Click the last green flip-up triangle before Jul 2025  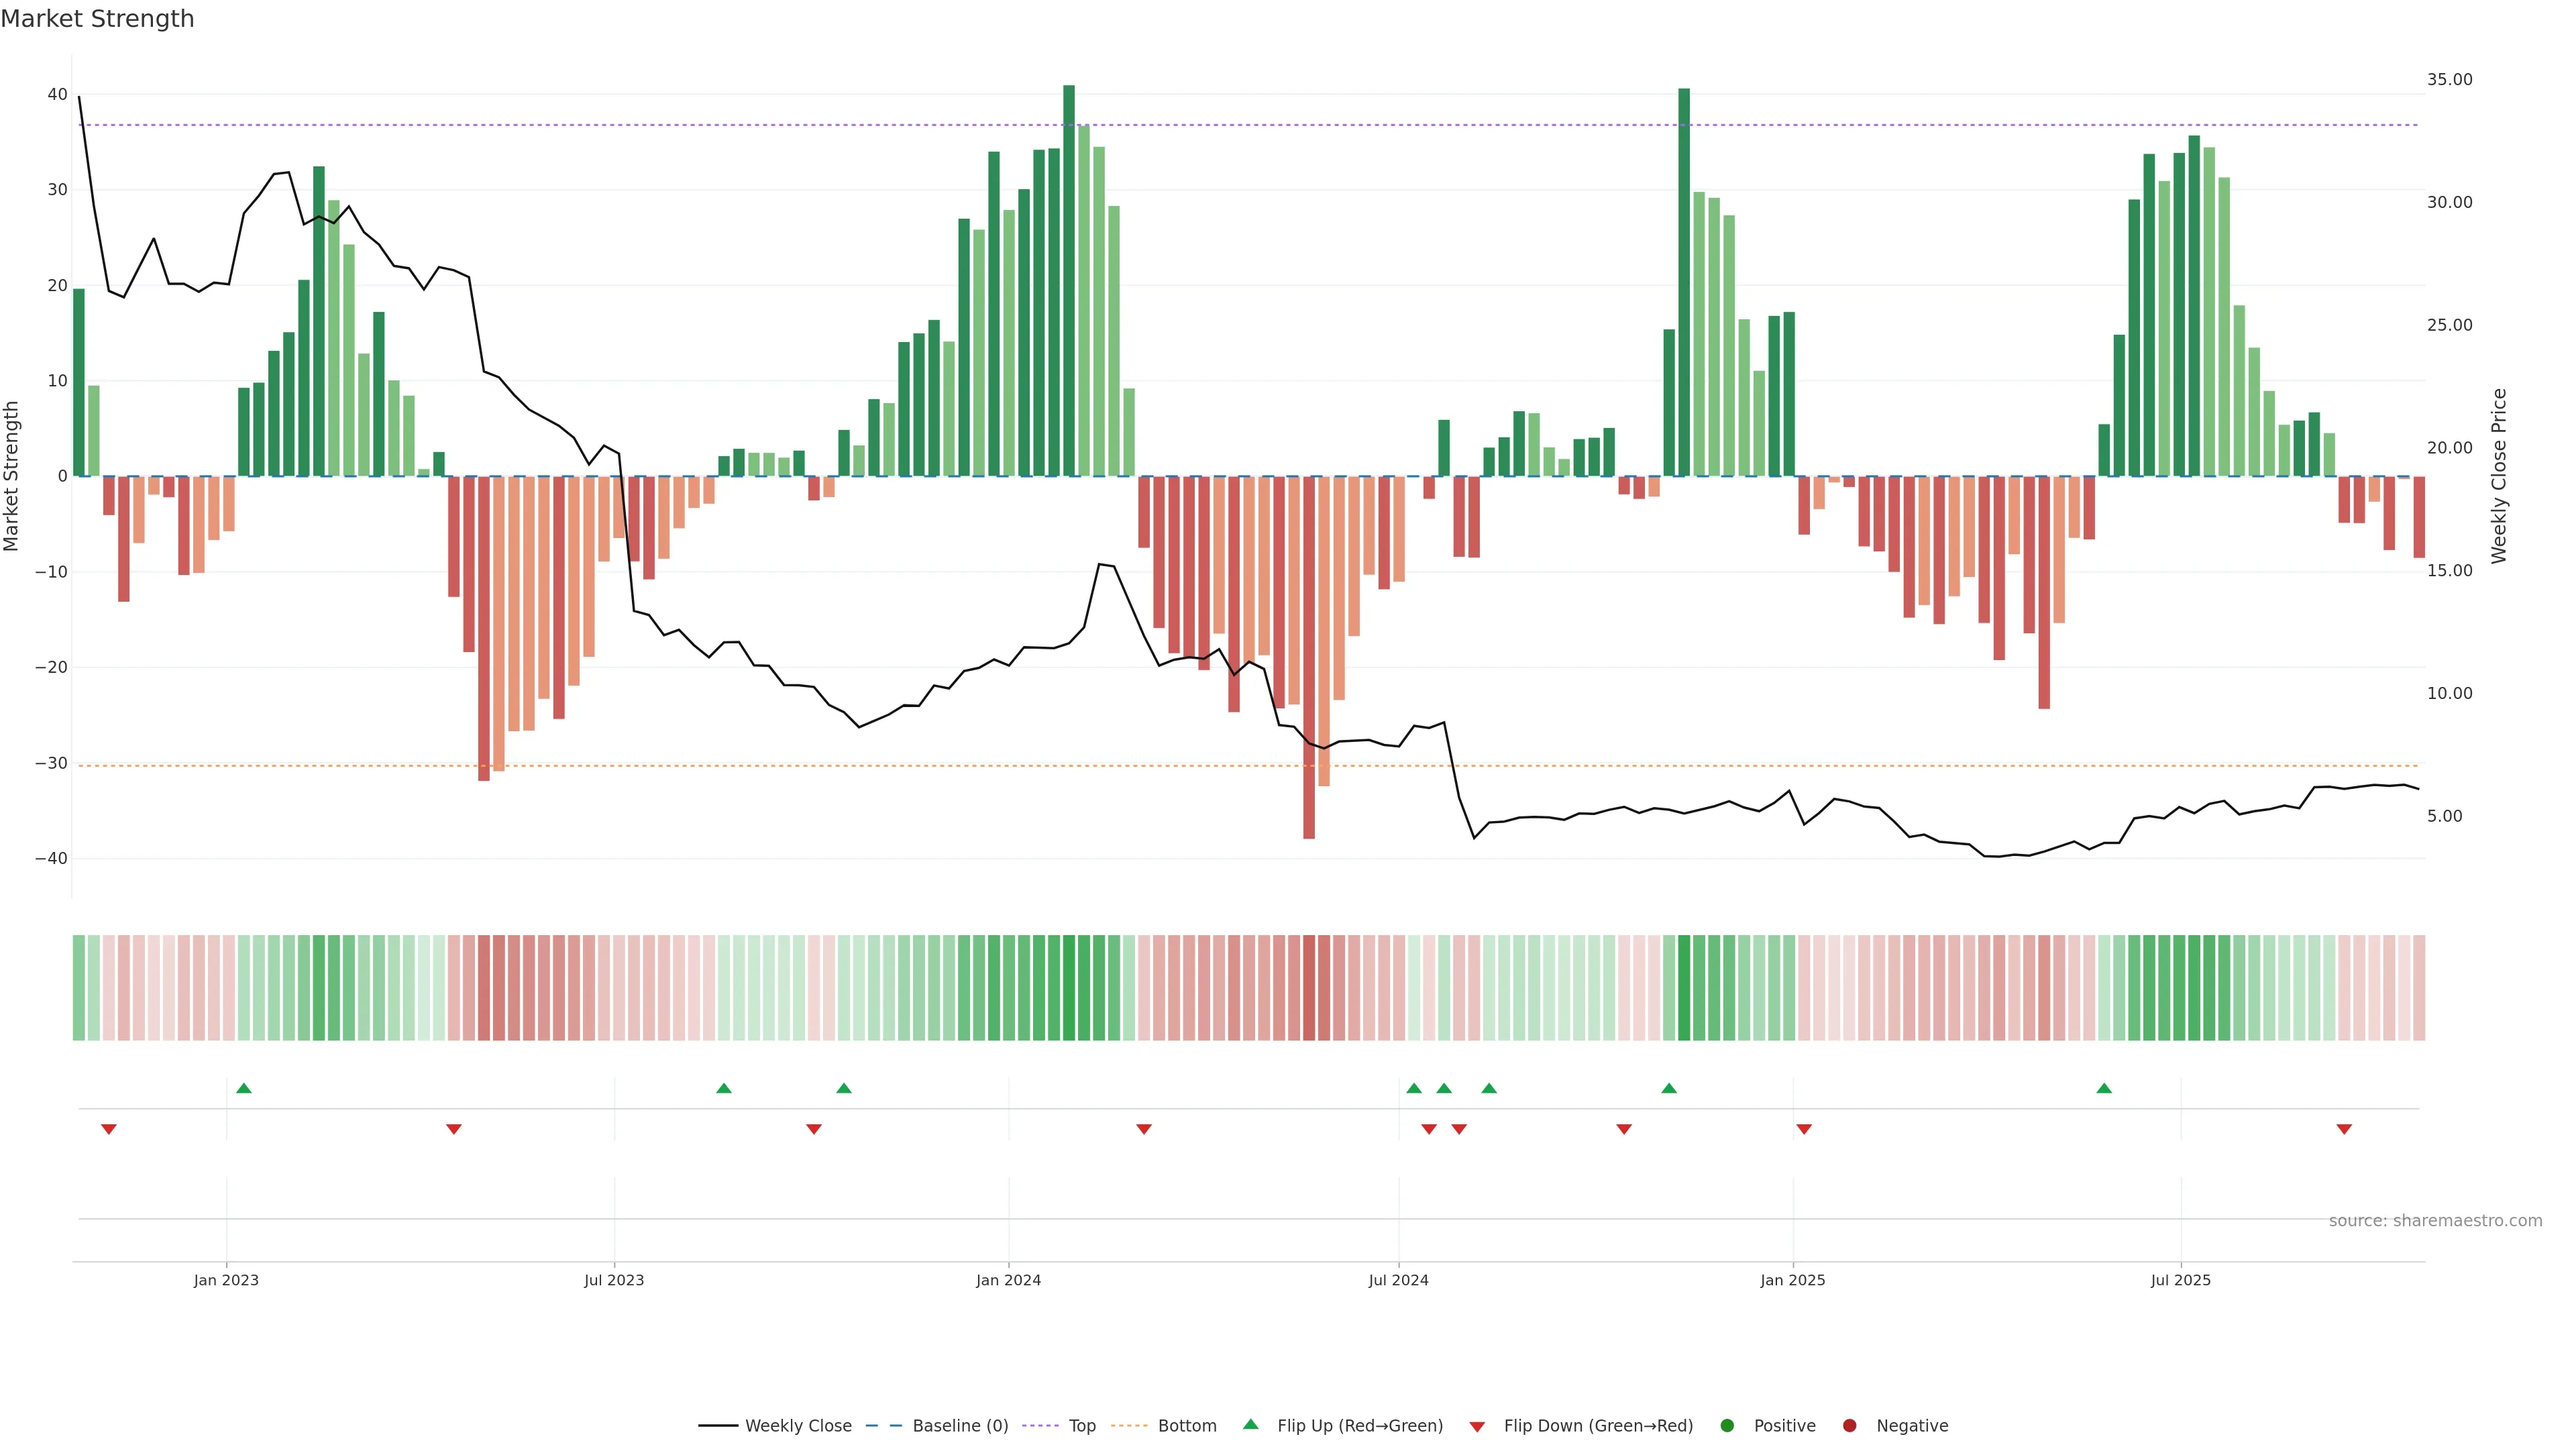(x=2104, y=1088)
